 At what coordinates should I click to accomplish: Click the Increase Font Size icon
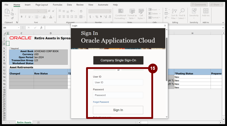tap(49, 11)
